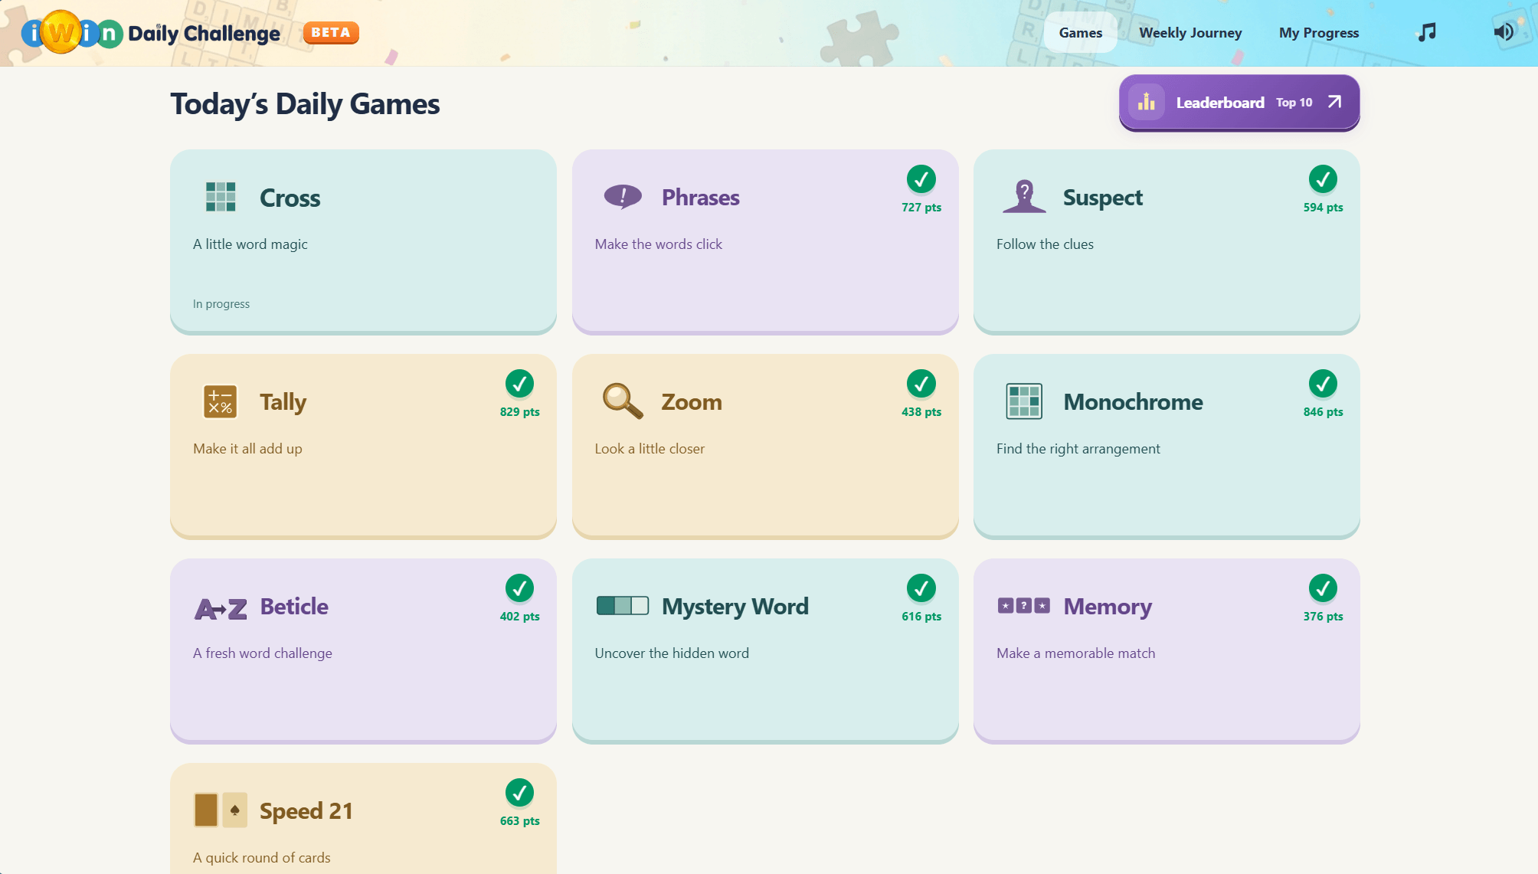This screenshot has height=874, width=1538.
Task: Click the iWin logo
Action: [72, 32]
